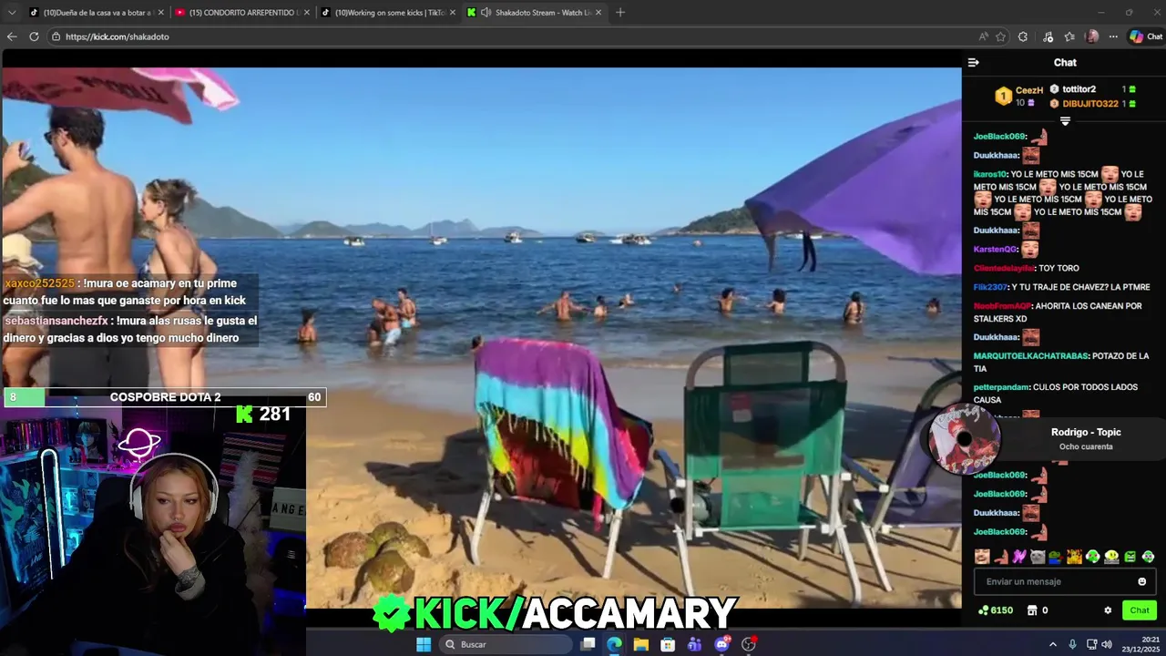Go back in browser history
This screenshot has height=656, width=1166.
pyautogui.click(x=12, y=36)
